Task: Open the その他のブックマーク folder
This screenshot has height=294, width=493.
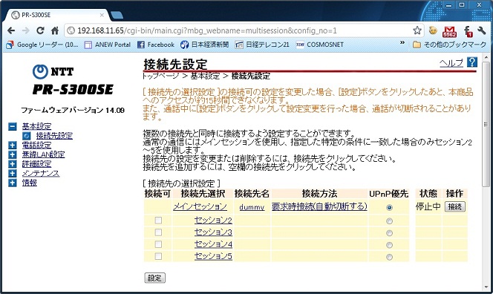Action: (449, 45)
